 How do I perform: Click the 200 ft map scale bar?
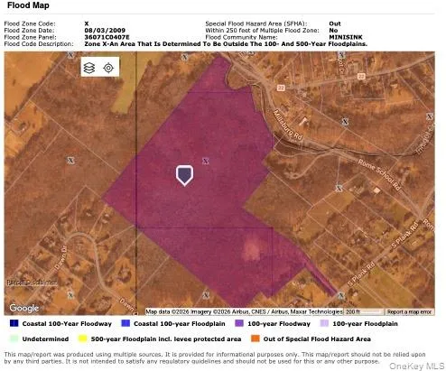coord(364,311)
